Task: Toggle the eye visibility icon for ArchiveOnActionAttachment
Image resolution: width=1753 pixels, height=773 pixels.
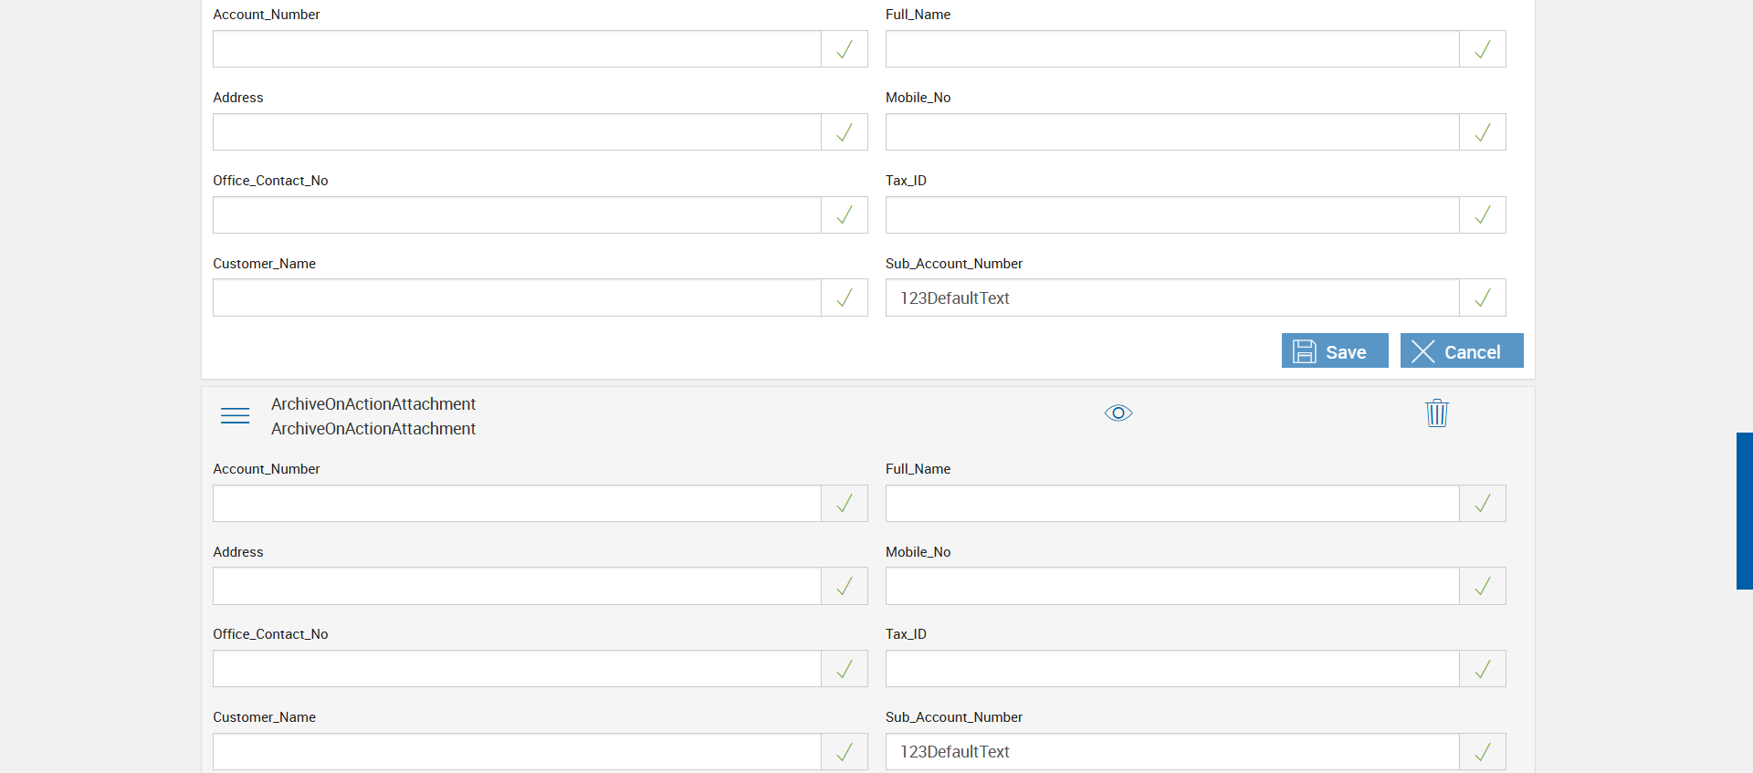Action: coord(1118,413)
